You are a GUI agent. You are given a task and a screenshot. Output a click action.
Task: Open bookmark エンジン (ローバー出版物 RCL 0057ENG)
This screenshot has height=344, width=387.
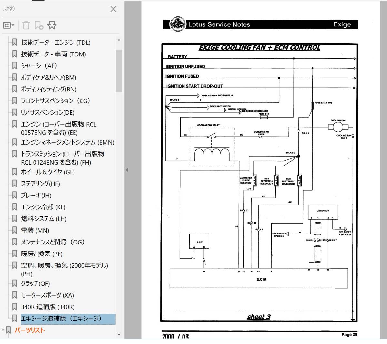coord(59,128)
